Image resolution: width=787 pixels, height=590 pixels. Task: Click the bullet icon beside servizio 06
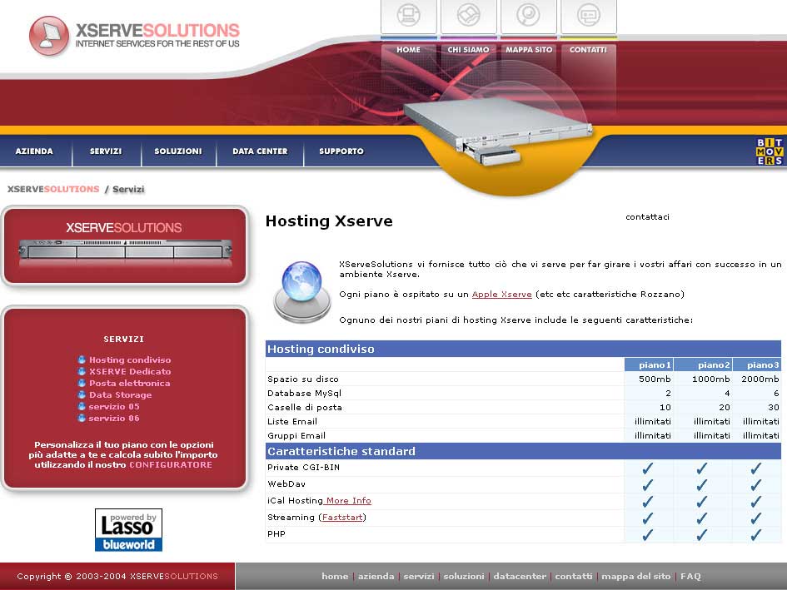point(82,418)
